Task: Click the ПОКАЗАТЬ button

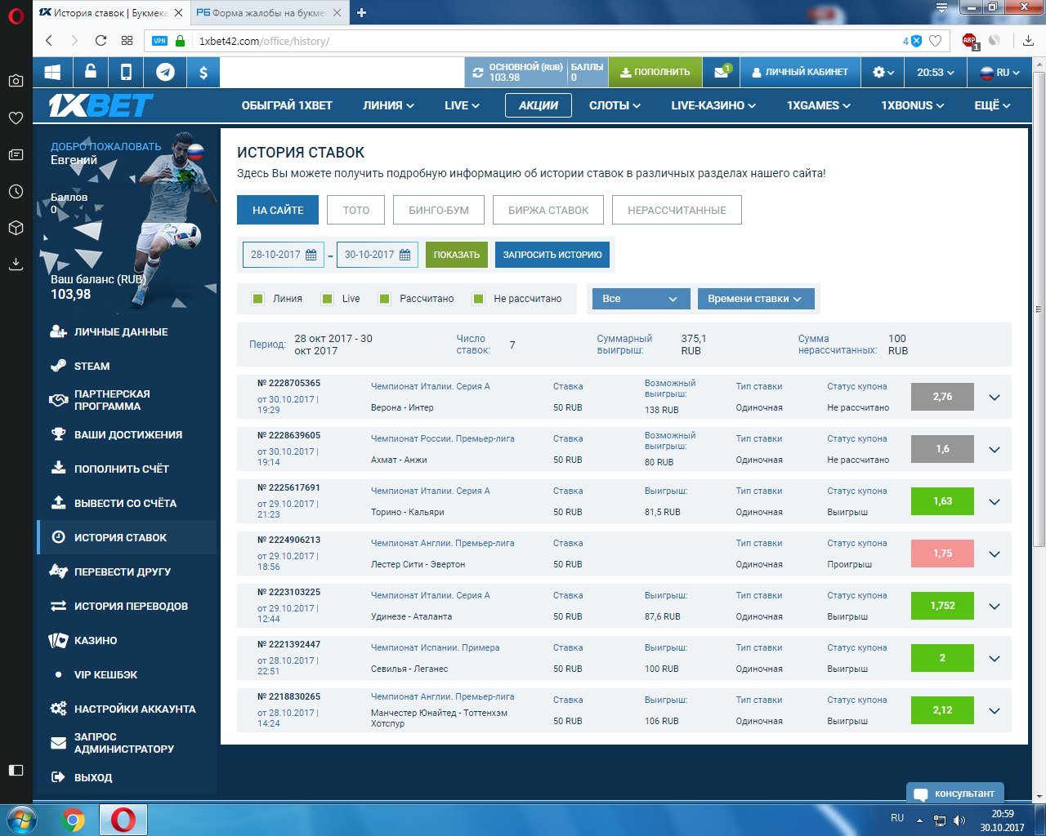Action: click(456, 255)
